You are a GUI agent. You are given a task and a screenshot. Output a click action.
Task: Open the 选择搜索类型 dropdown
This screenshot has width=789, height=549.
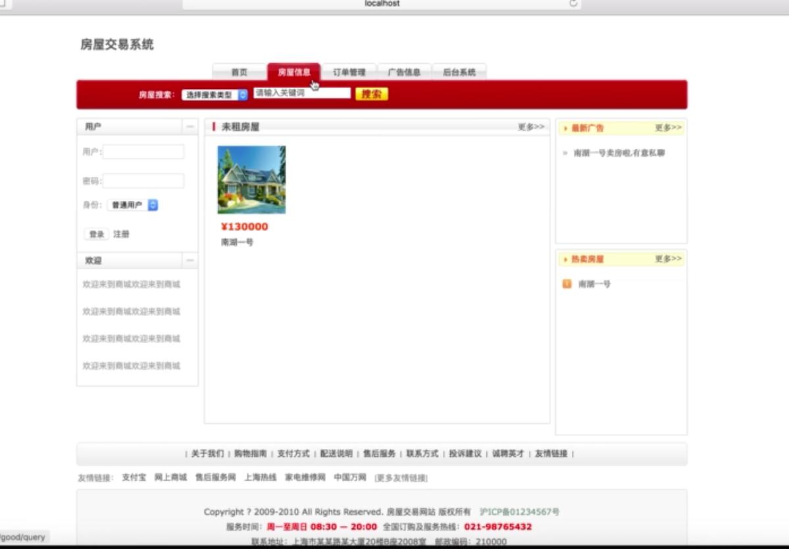(x=215, y=95)
